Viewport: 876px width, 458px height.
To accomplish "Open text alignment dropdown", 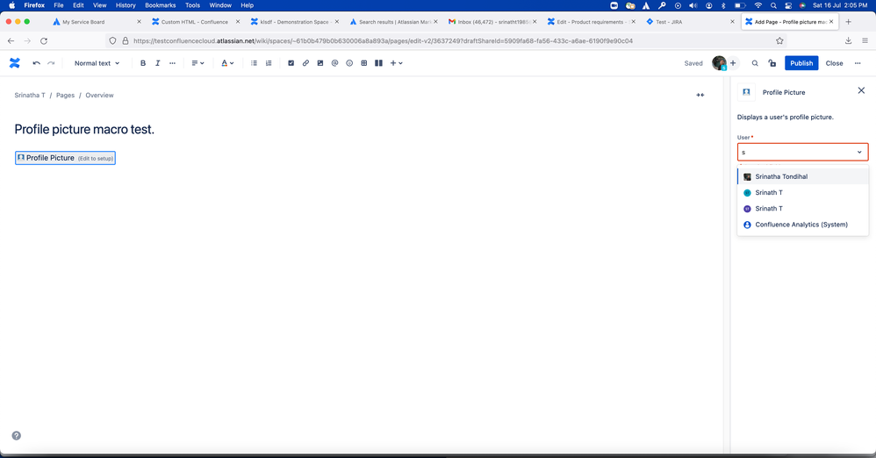I will 197,63.
